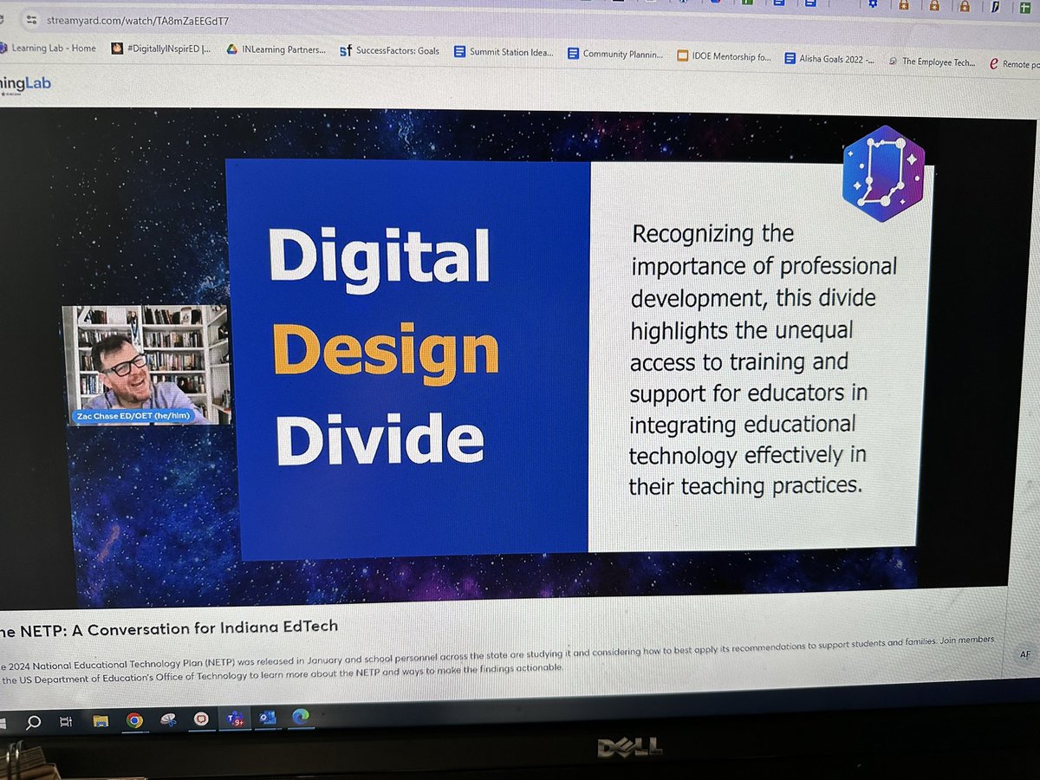
Task: Open Google Chrome from the taskbar
Action: point(134,719)
